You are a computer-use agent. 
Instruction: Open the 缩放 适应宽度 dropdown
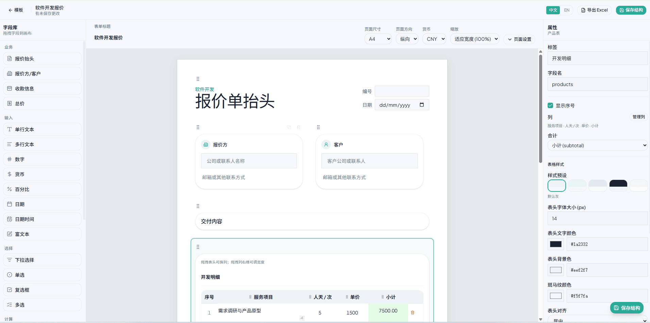tap(475, 39)
